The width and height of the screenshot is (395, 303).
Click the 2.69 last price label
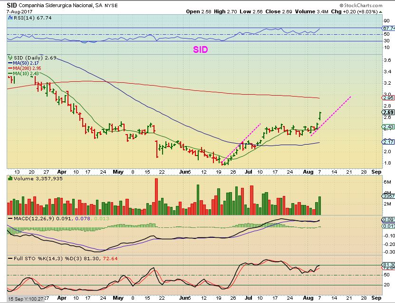pyautogui.click(x=388, y=112)
